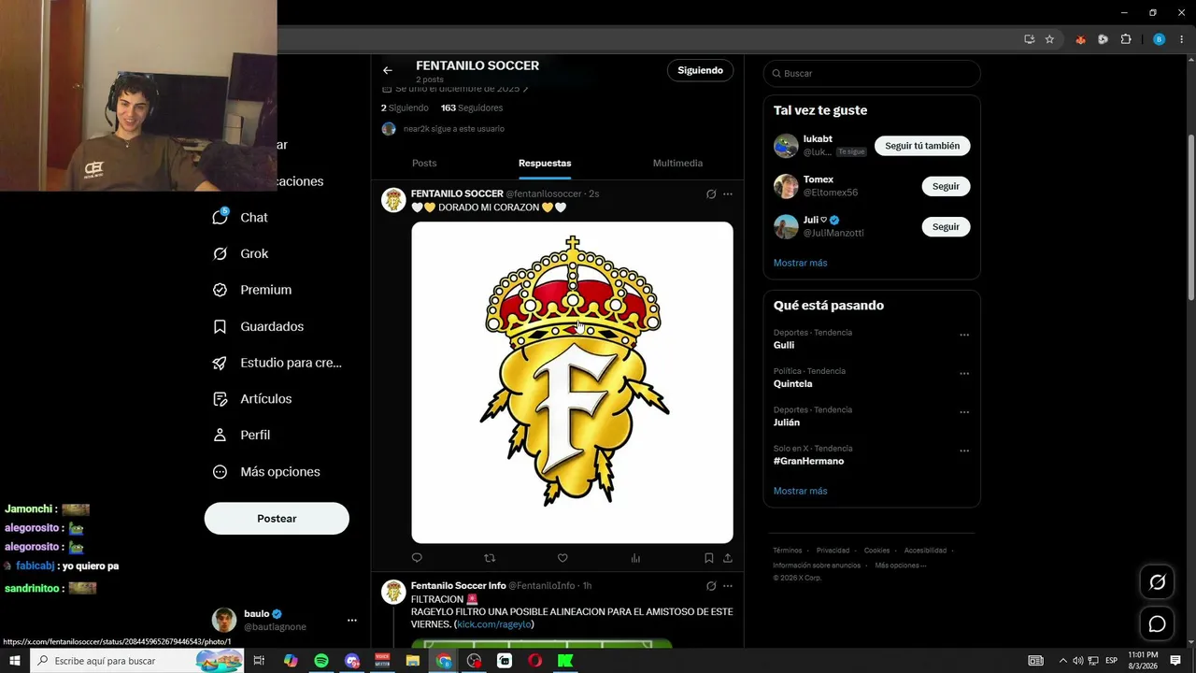Open the Artículos sidebar icon
The image size is (1196, 673).
point(221,399)
